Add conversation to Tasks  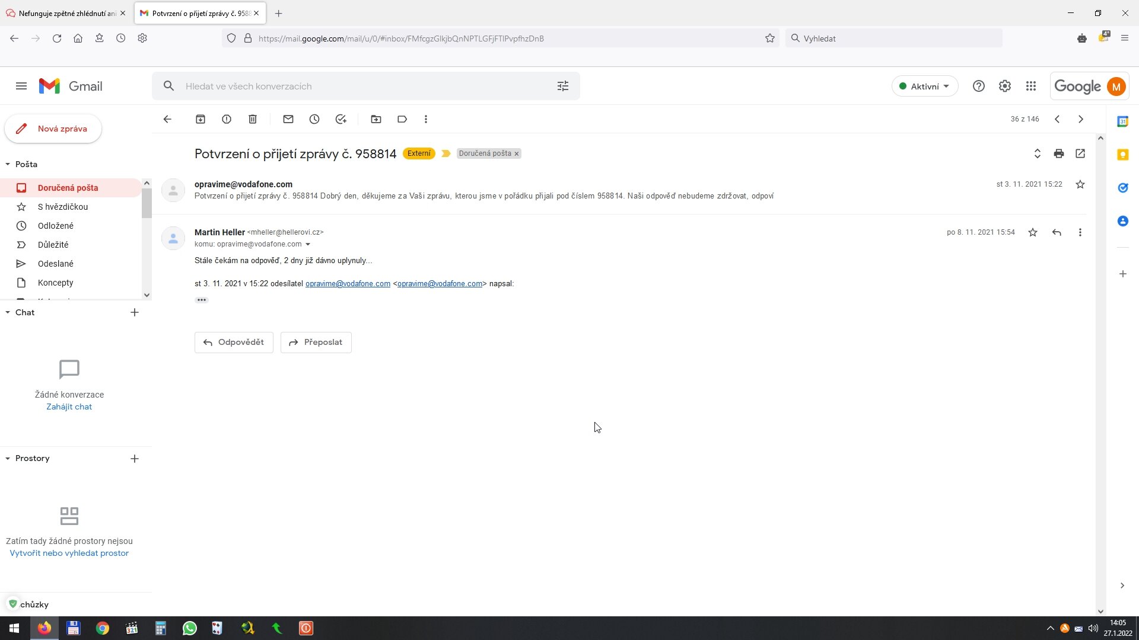coord(341,119)
